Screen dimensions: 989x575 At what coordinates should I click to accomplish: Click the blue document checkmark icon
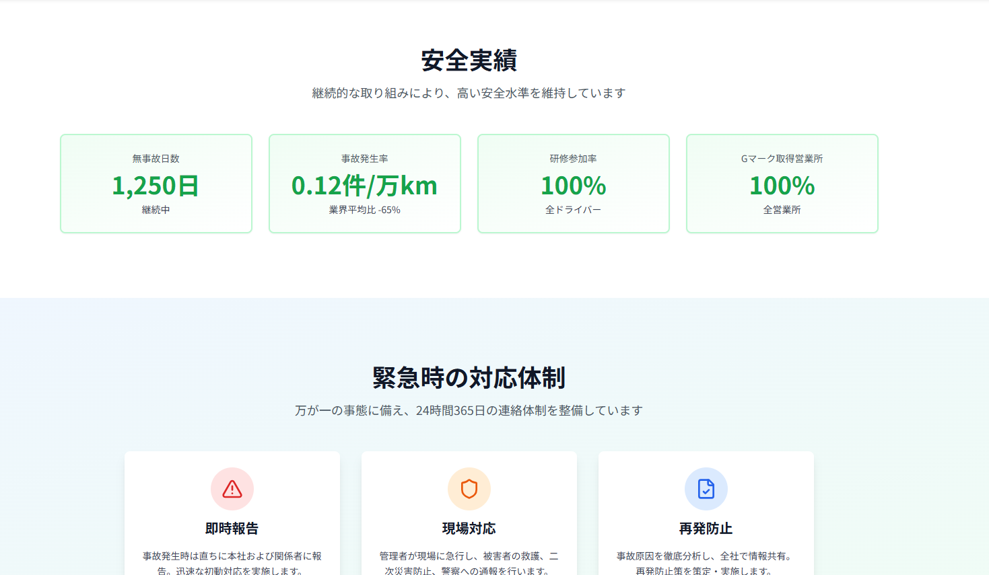pyautogui.click(x=706, y=489)
